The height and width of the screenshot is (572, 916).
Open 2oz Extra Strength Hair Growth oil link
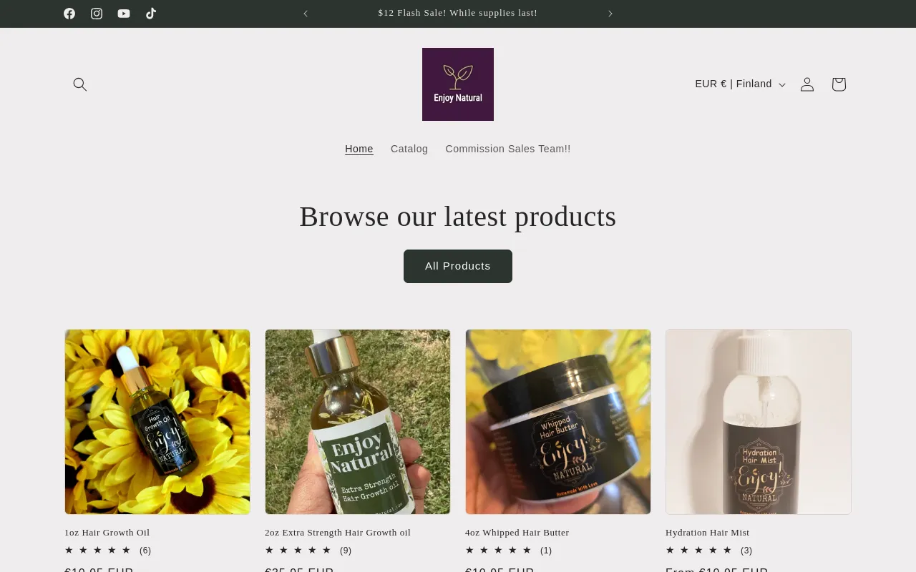[338, 533]
